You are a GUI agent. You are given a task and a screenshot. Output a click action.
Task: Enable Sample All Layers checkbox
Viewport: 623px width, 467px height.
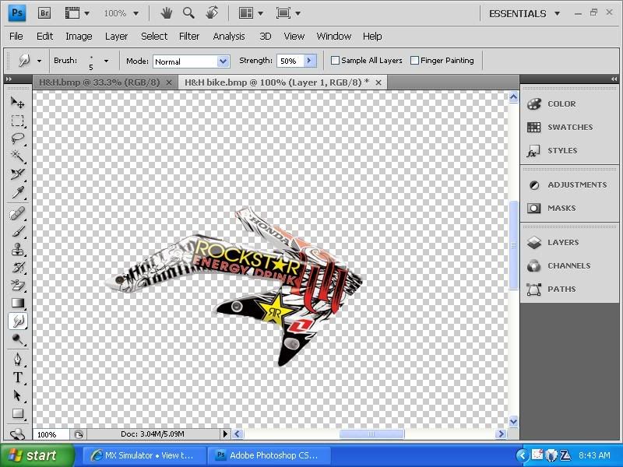pos(336,61)
